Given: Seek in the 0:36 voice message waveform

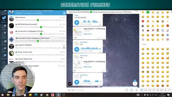Looking at the screenshot, I should pyautogui.click(x=91, y=48).
